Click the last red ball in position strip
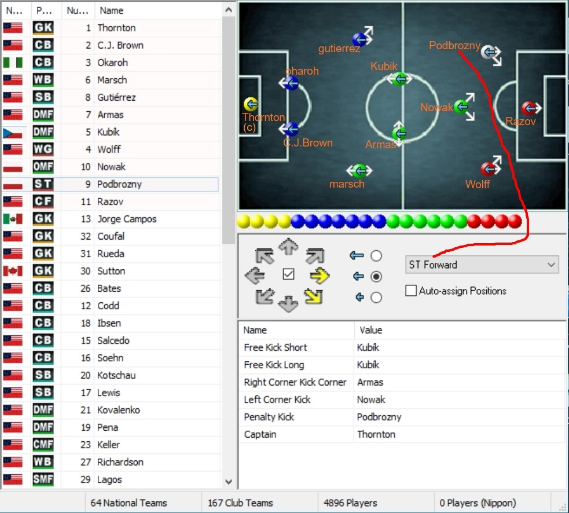 [515, 221]
